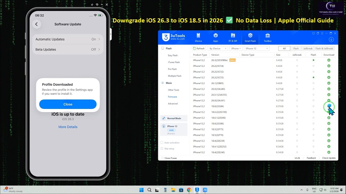The width and height of the screenshot is (346, 194).
Task: Download firmware 18.6(22G86)
Action: click(329, 123)
